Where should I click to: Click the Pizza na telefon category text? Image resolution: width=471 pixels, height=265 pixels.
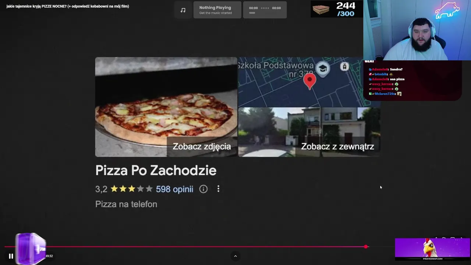pos(126,204)
